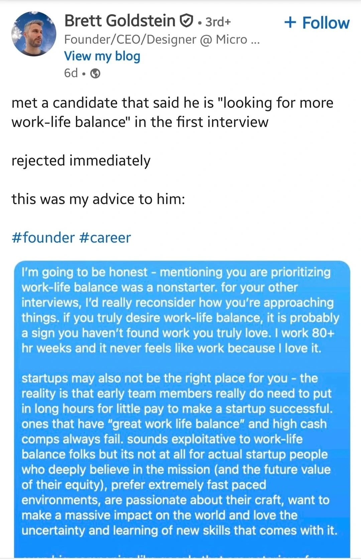Click the verified badge beside the name
Image resolution: width=361 pixels, height=560 pixels.
(187, 21)
